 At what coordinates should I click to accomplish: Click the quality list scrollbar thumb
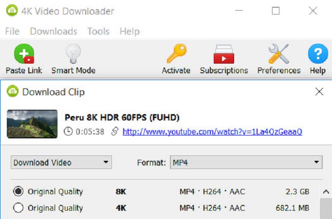(x=326, y=208)
